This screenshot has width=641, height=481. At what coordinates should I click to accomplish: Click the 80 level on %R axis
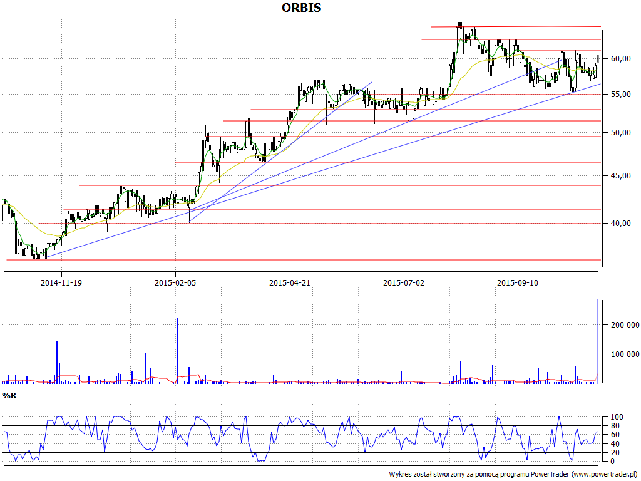(x=615, y=426)
